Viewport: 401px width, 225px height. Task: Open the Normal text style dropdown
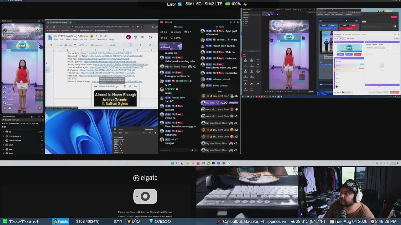click(98, 45)
